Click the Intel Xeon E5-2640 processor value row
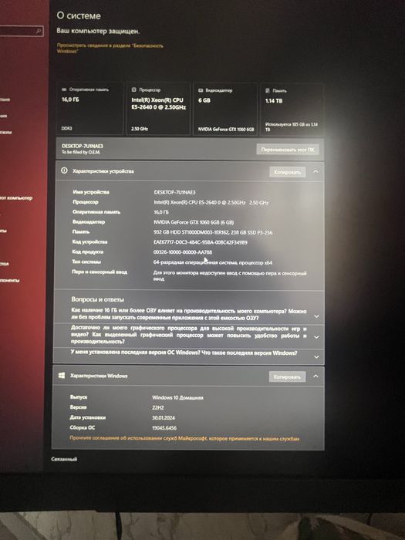This screenshot has height=540, width=405. pos(211,202)
